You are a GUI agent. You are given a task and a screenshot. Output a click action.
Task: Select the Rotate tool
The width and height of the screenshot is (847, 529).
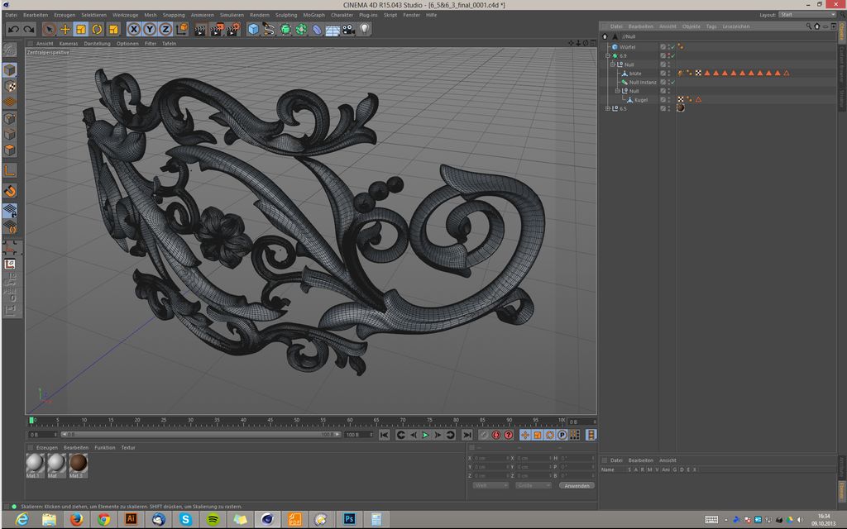(97, 29)
